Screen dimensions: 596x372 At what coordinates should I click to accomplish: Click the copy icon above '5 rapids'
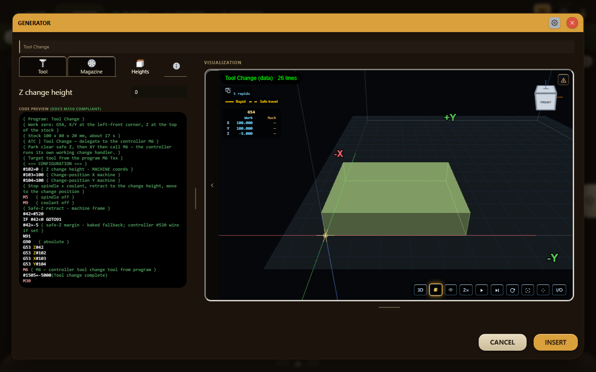[228, 90]
